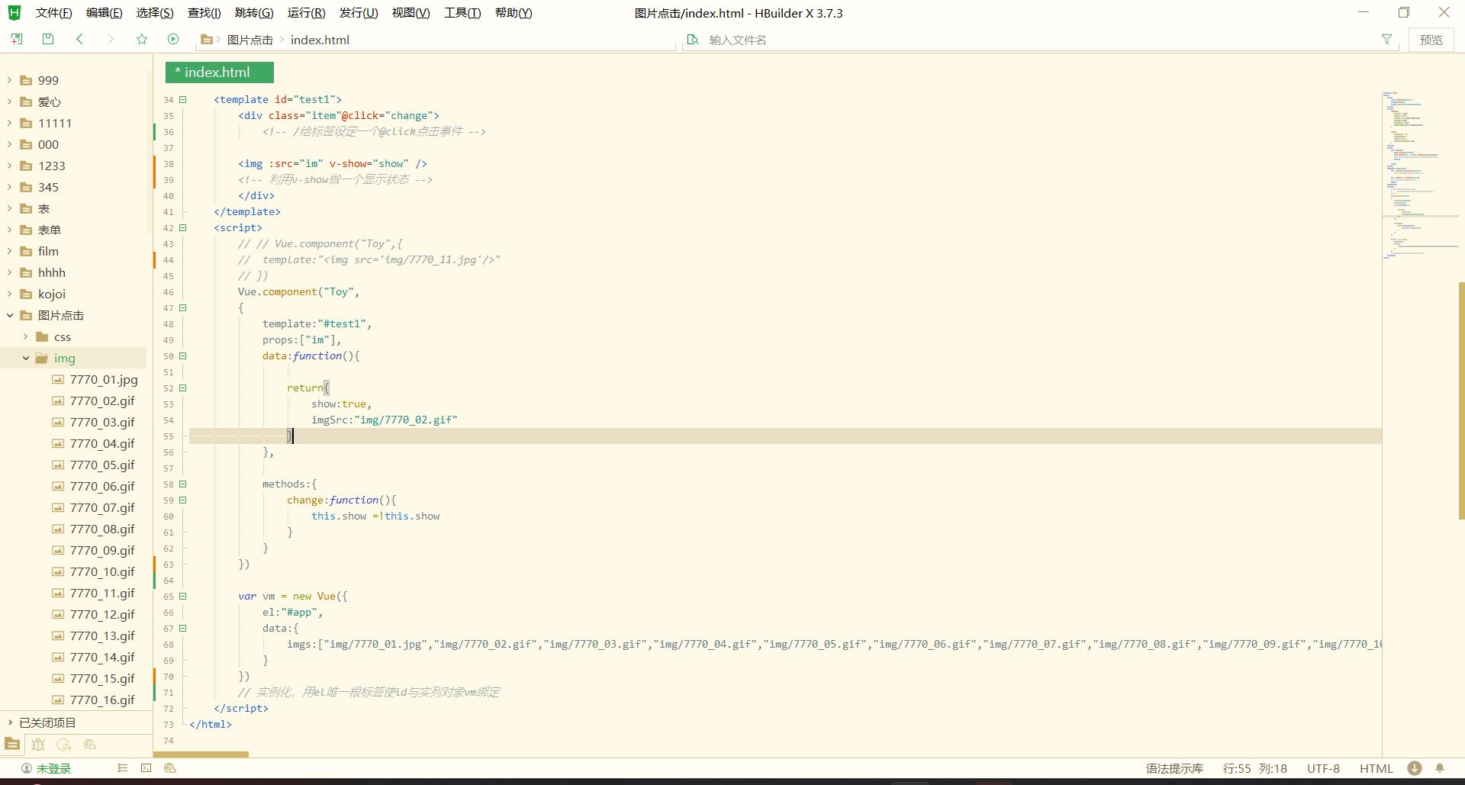The height and width of the screenshot is (785, 1465).
Task: Expand the css folder
Action: [x=26, y=336]
